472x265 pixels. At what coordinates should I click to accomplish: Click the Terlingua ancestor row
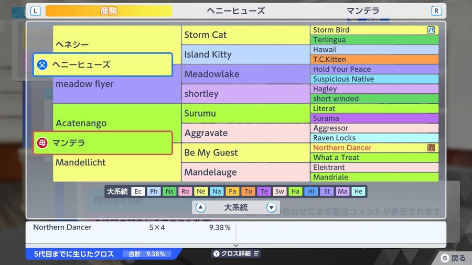[374, 40]
